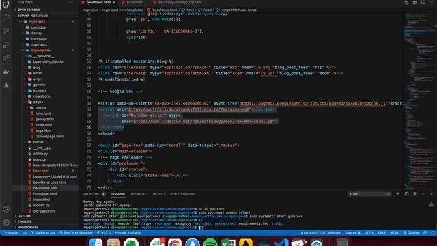Open the PROBLEMS panel tab
437x246 pixels.
pyautogui.click(x=91, y=194)
